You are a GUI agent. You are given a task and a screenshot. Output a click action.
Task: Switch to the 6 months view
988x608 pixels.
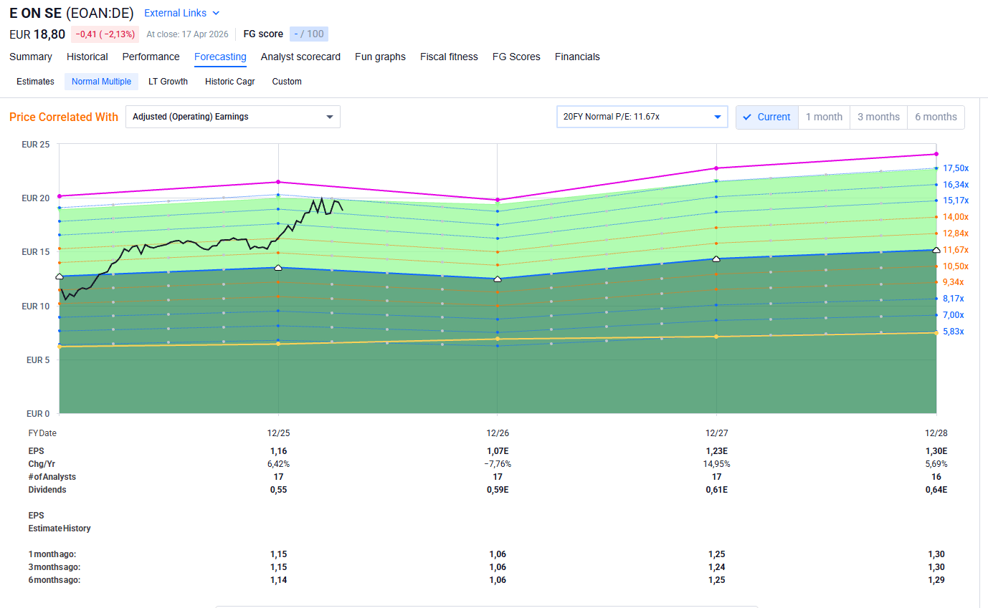pos(936,117)
